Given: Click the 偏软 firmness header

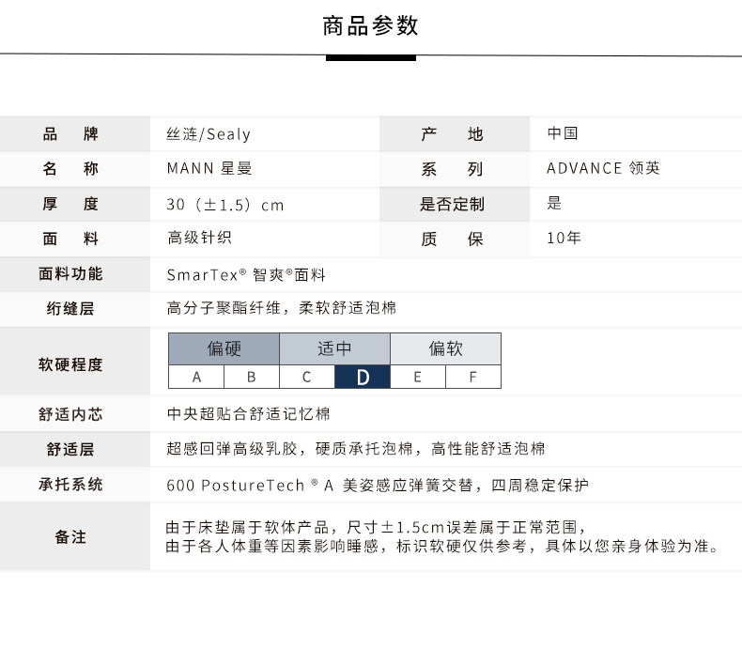Looking at the screenshot, I should [x=445, y=348].
